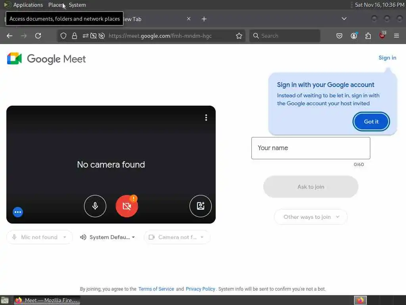The height and width of the screenshot is (305, 406).
Task: Open tracking protection shield icon
Action: [x=63, y=36]
